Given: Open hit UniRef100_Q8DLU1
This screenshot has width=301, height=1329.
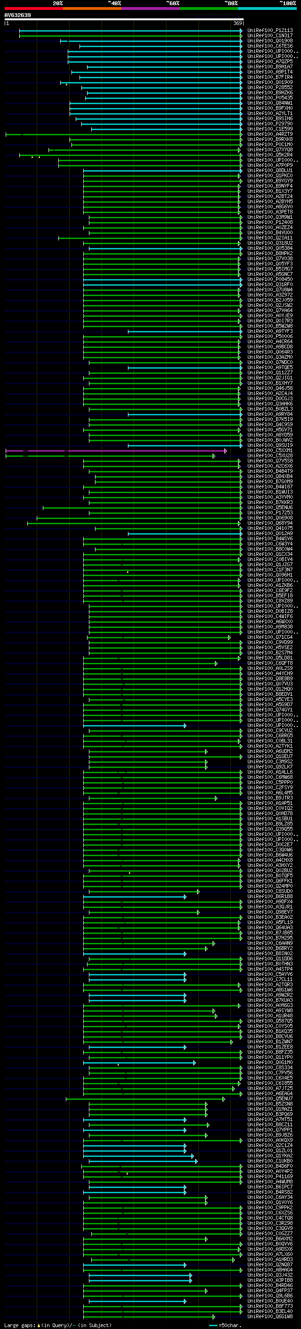Looking at the screenshot, I should [x=270, y=170].
